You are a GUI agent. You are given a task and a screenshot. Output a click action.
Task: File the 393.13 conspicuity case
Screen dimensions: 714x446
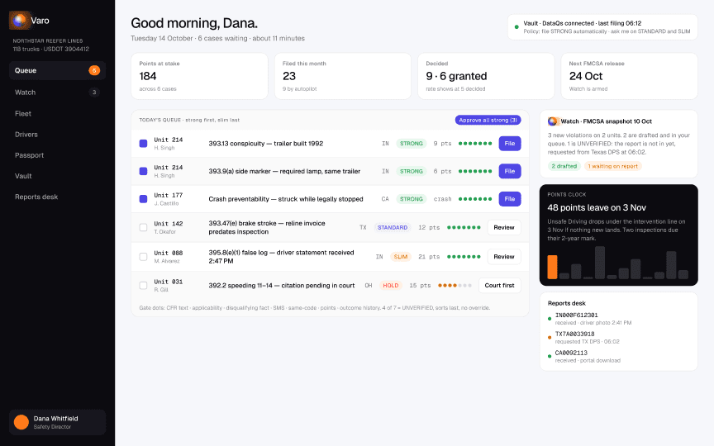pos(510,144)
